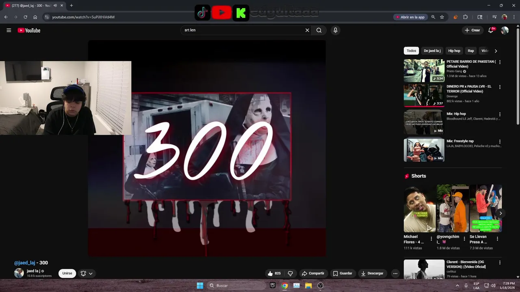Open jaed la j channel avatar
The image size is (520, 292).
[19, 273]
